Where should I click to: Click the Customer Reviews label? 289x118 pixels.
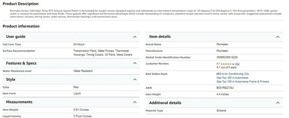[x=157, y=64]
